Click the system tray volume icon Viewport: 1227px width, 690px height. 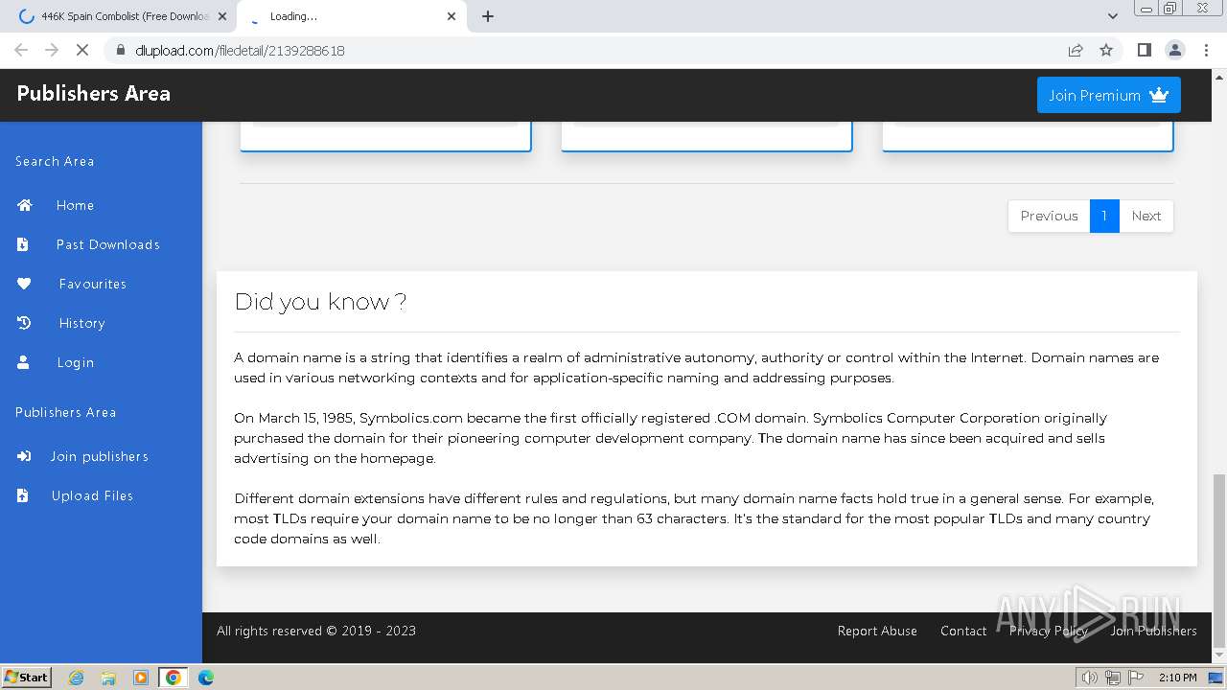[1089, 678]
